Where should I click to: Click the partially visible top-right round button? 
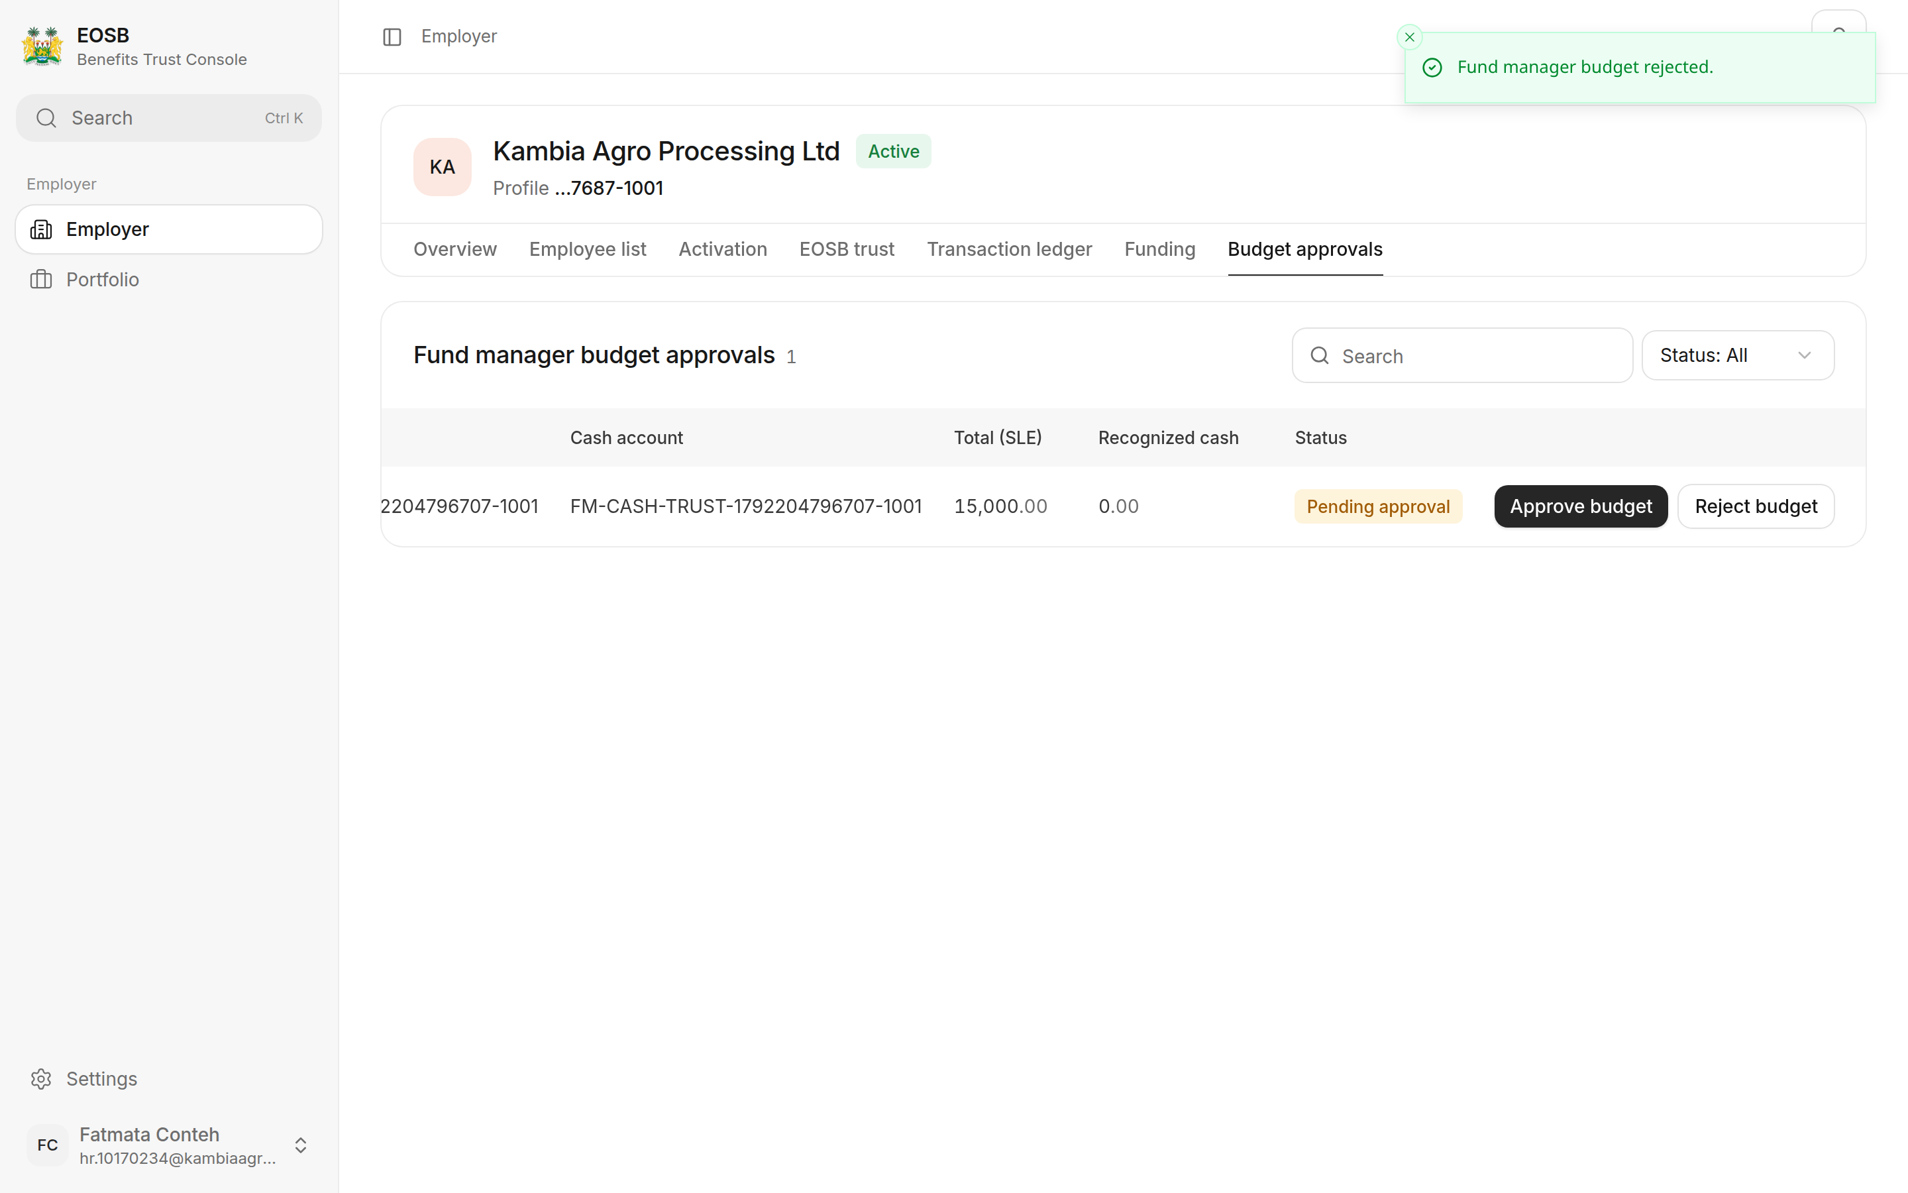1838,21
